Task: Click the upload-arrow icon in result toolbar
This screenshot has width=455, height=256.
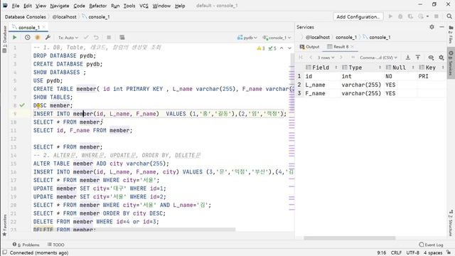Action: (418, 58)
